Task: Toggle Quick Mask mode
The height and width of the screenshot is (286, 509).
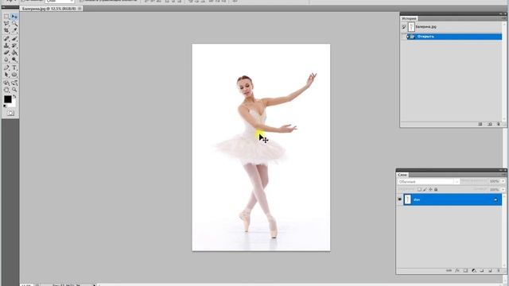Action: coord(10,113)
